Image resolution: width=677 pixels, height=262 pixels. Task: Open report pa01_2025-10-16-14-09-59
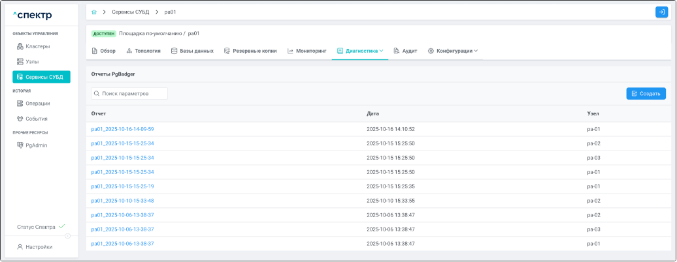122,129
